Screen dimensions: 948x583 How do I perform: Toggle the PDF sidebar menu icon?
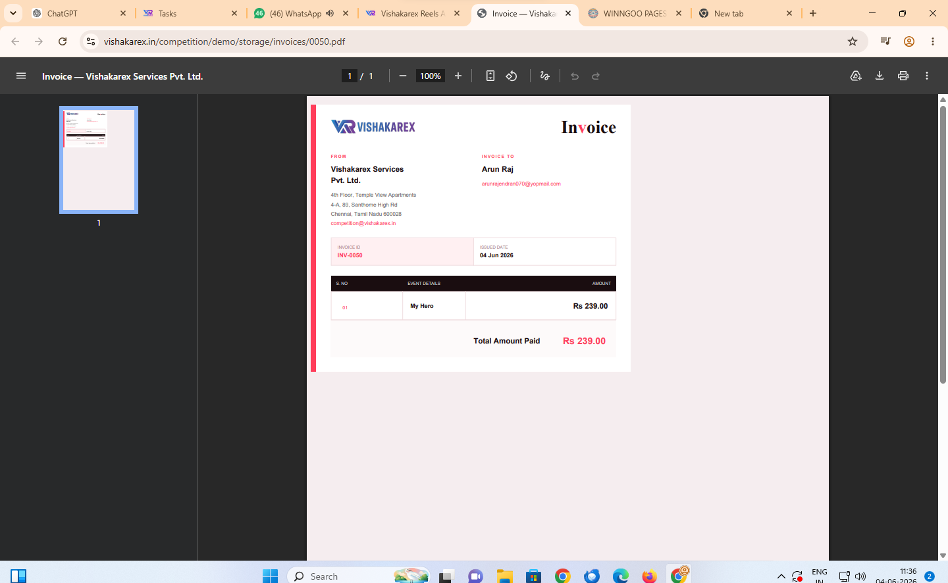tap(21, 76)
